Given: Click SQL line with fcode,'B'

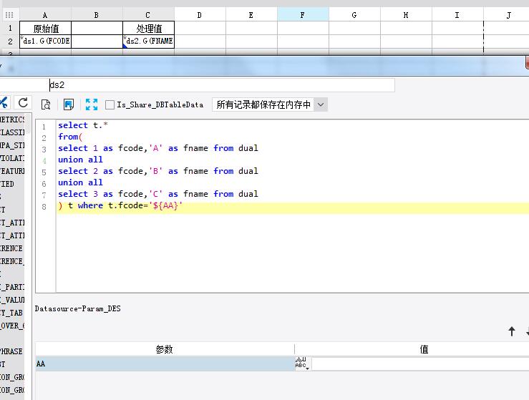Looking at the screenshot, I should [x=158, y=171].
